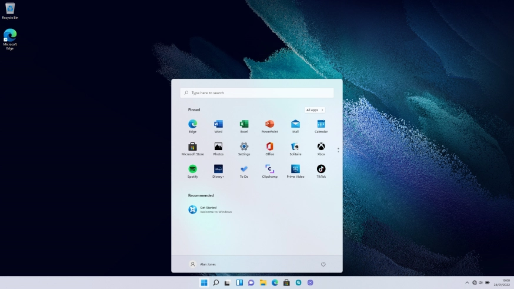Open Clipchamp video editor
Viewport: 514px width, 289px height.
[x=269, y=169]
